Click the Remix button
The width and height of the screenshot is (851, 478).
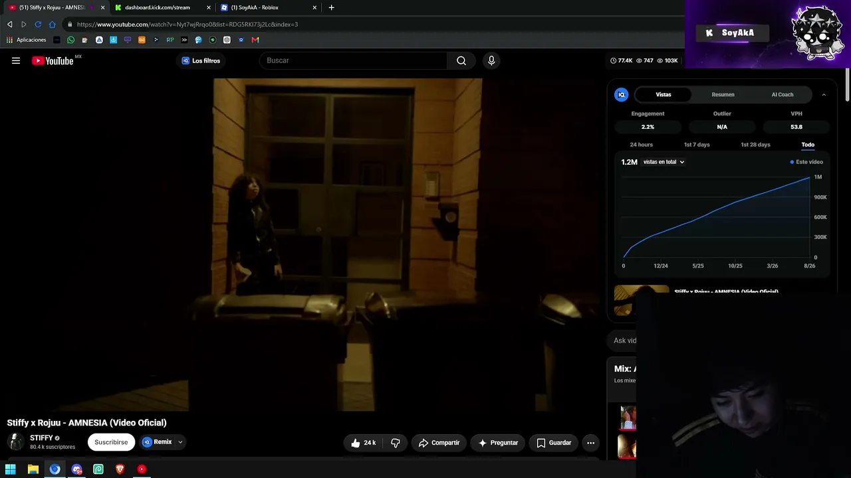pos(157,442)
